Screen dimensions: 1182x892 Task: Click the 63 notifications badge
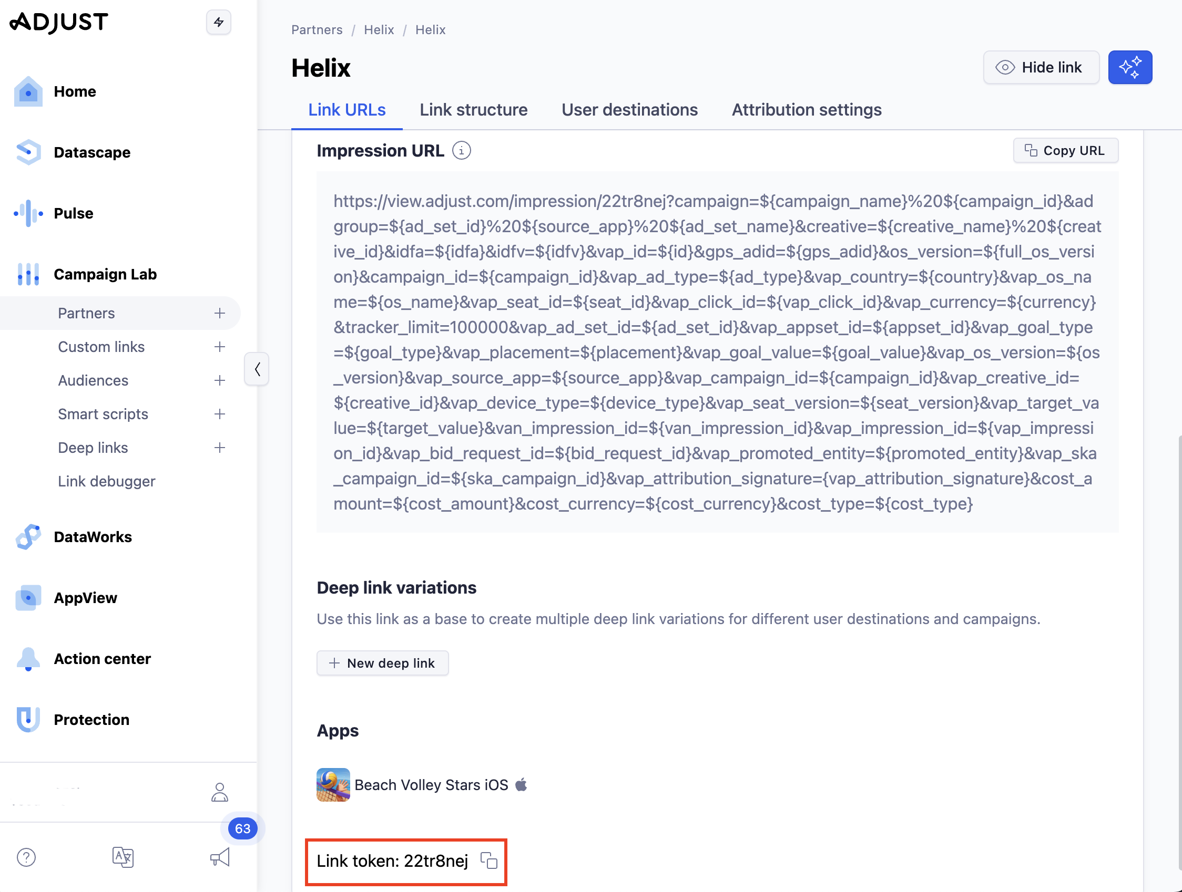[x=242, y=828]
